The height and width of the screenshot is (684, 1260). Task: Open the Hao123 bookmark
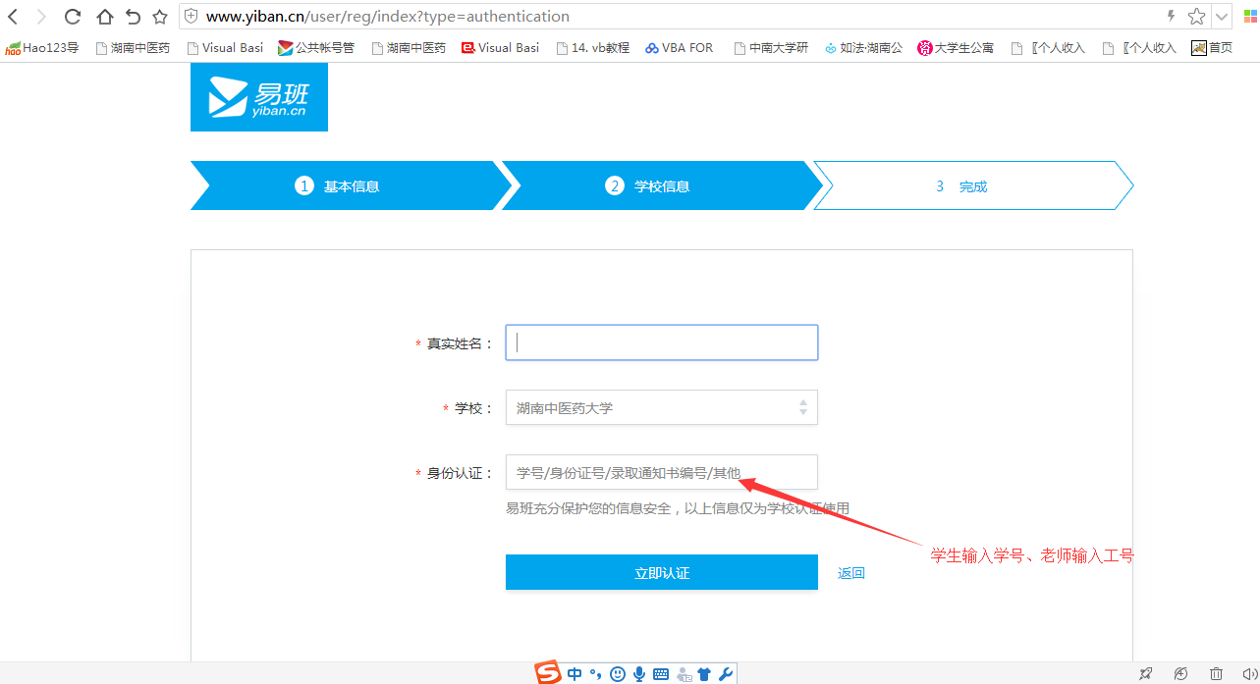(42, 47)
